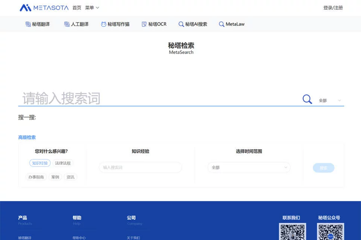
Task: Open the MetaLaw magnifier icon
Action: 221,24
